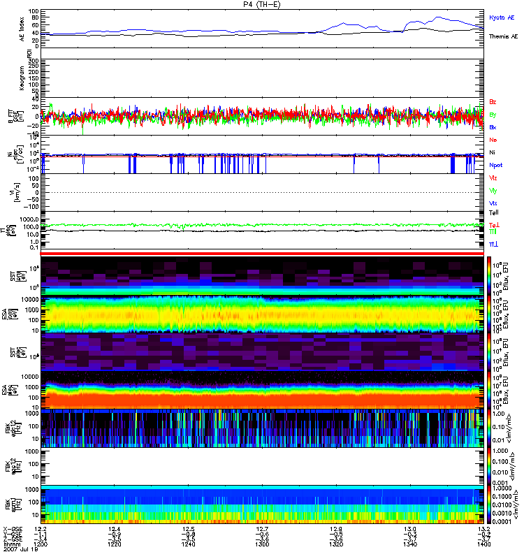Screen dimensions: 524x559
Task: Select the X-GSE value 12.9
Action: 336,529
